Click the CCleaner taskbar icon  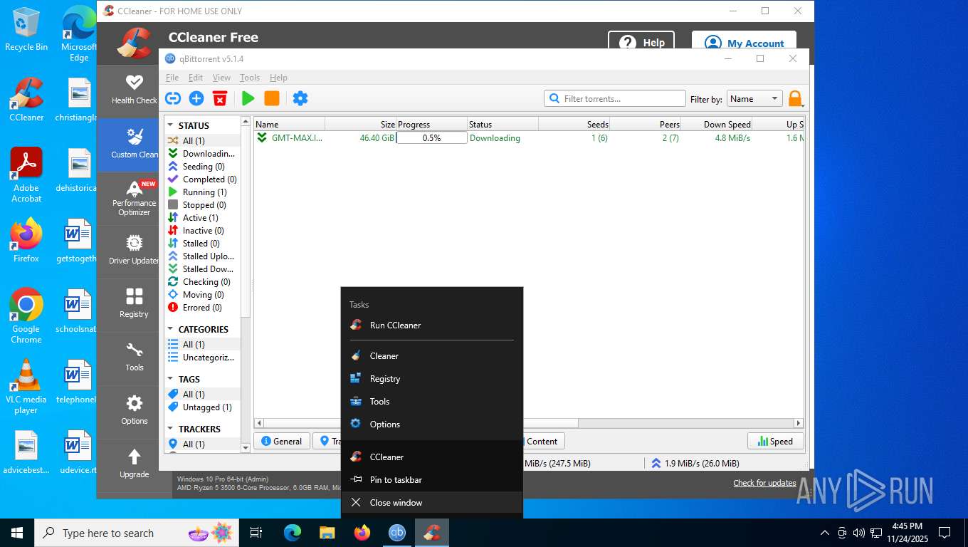[x=432, y=533]
